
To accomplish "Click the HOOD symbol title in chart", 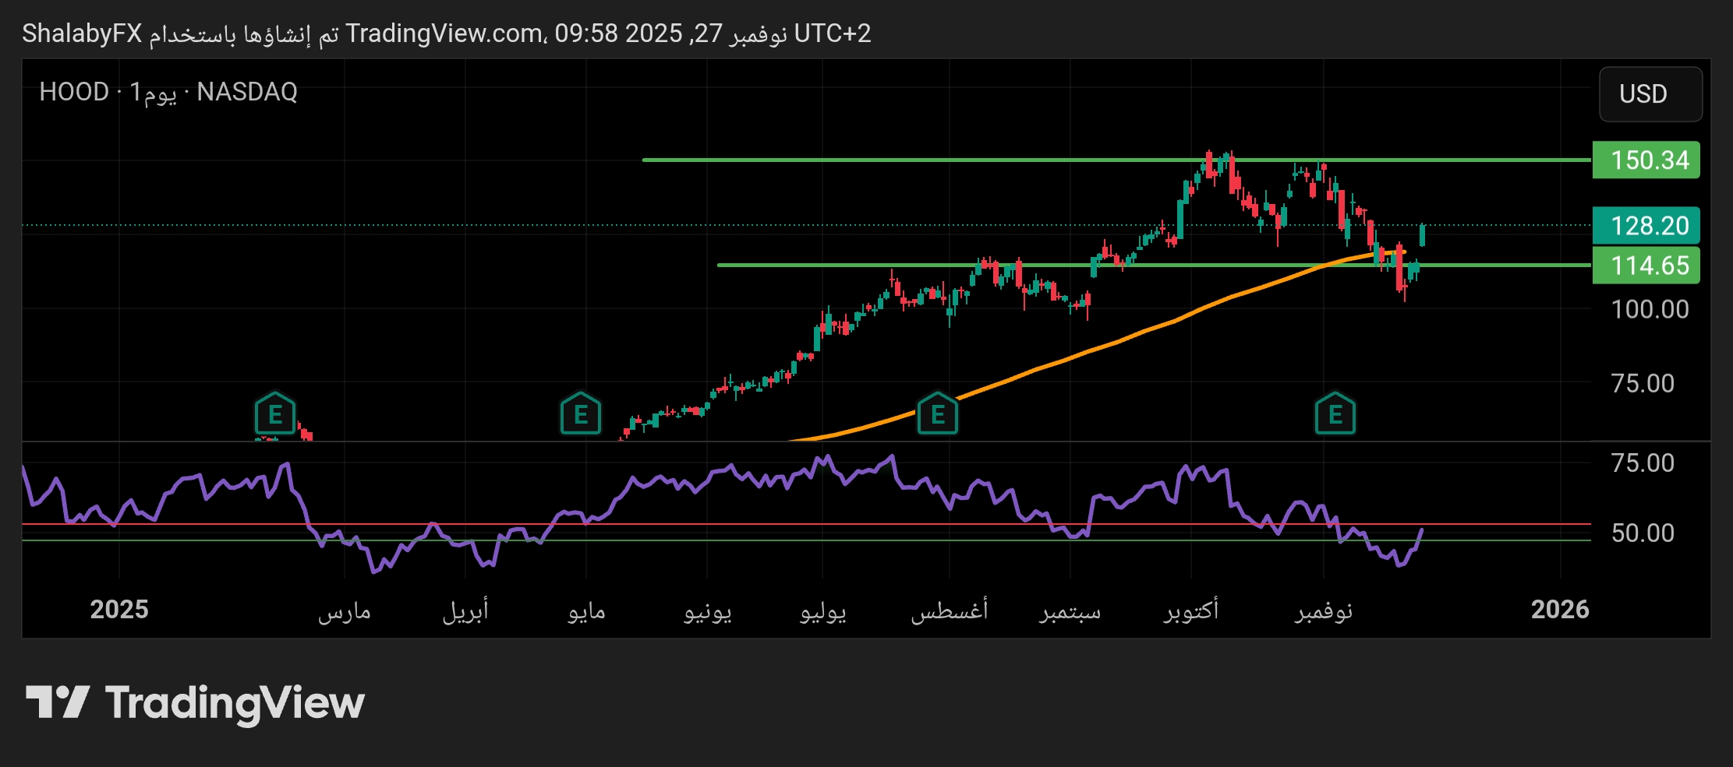I will click(74, 92).
